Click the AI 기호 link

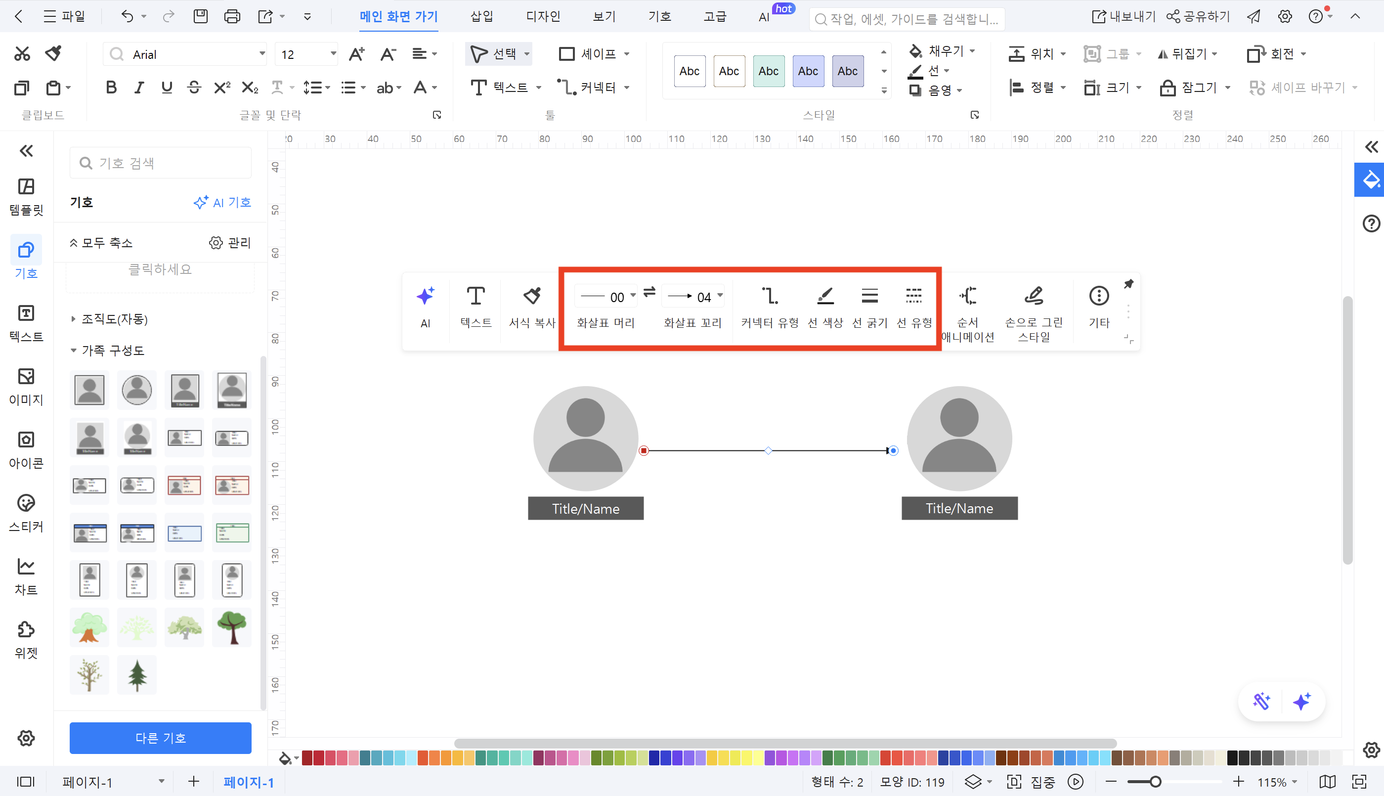coord(222,202)
